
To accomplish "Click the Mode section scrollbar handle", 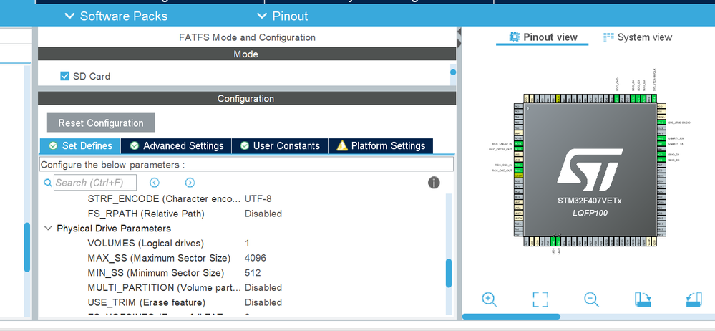I will tap(453, 72).
